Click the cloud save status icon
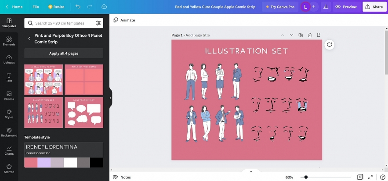This screenshot has height=181, width=388. (104, 7)
